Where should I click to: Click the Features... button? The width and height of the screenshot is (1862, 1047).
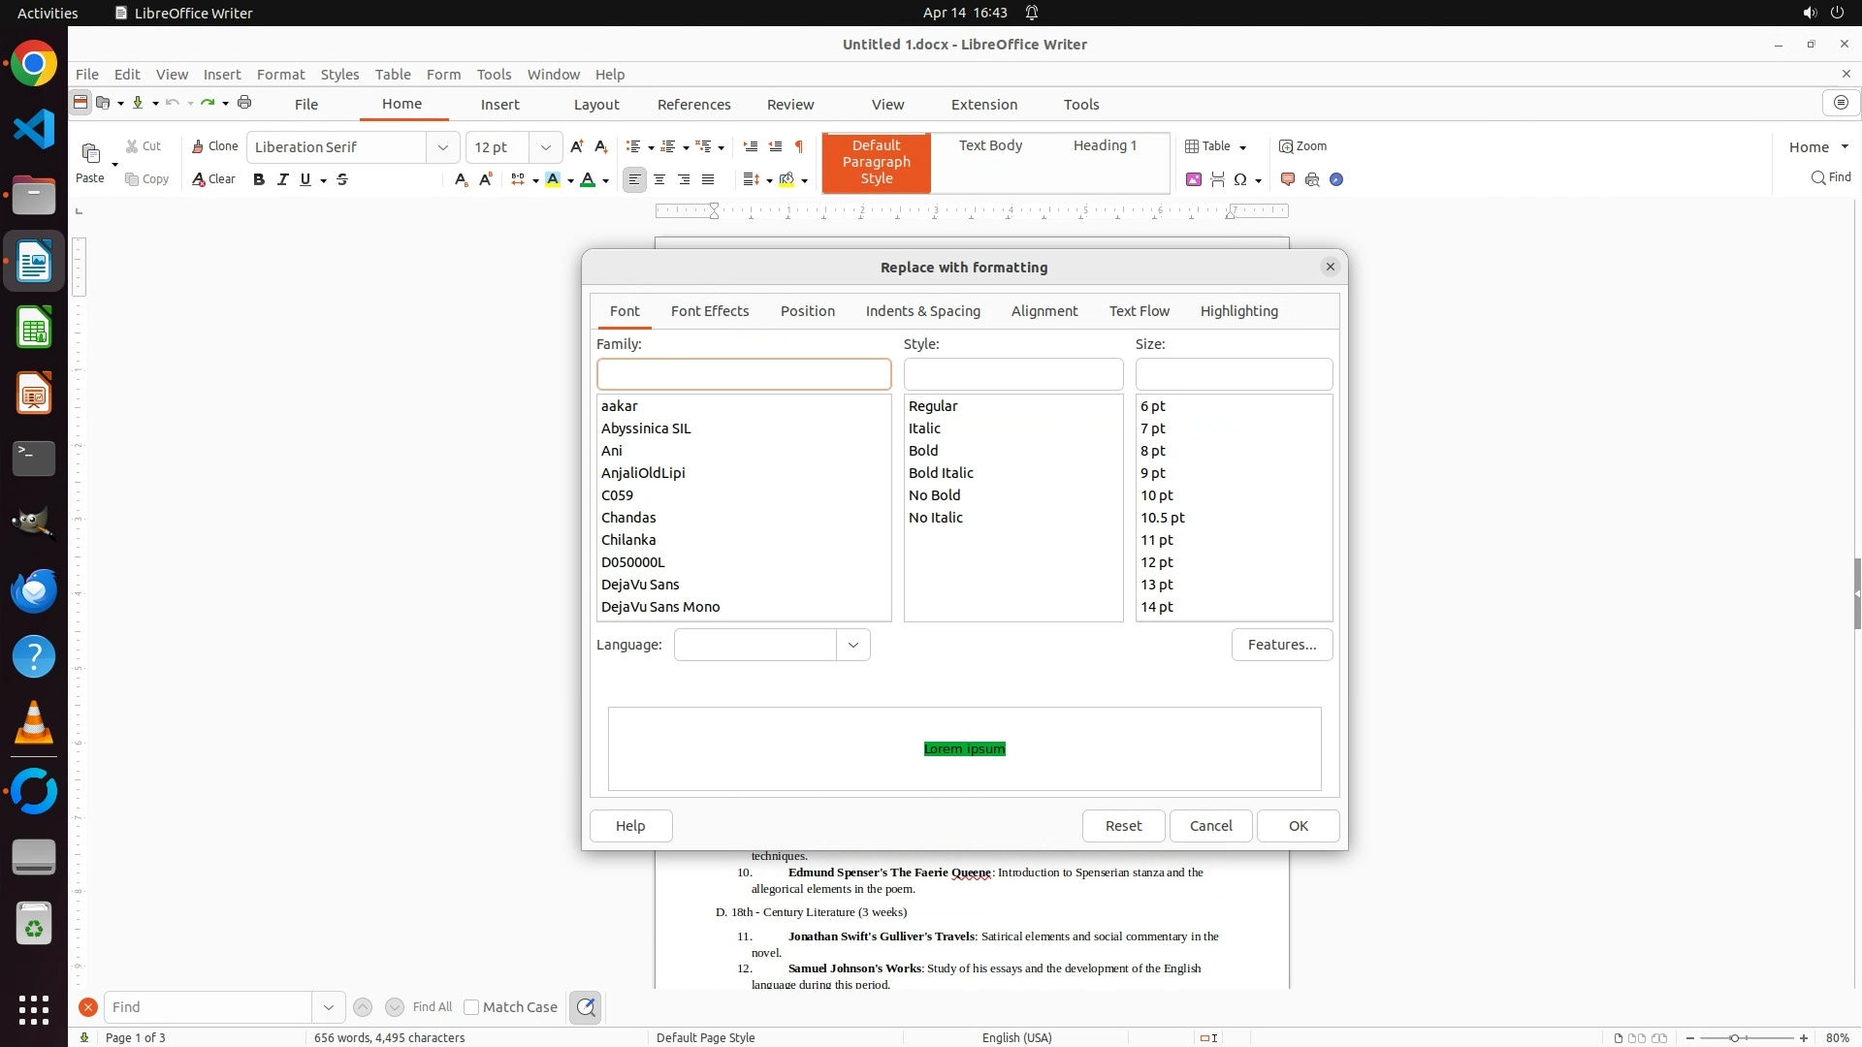(x=1281, y=645)
